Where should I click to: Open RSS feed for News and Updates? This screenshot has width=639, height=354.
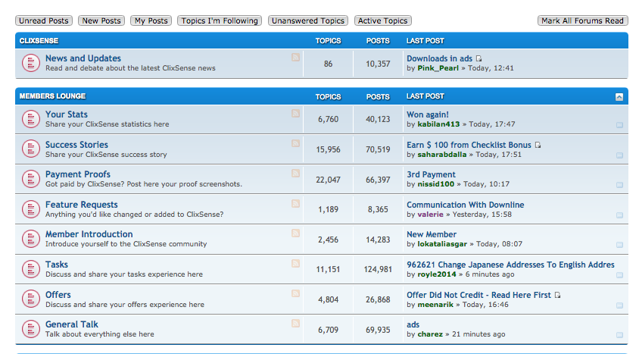point(295,58)
